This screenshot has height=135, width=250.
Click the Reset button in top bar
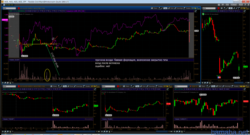pyautogui.click(x=241, y=5)
